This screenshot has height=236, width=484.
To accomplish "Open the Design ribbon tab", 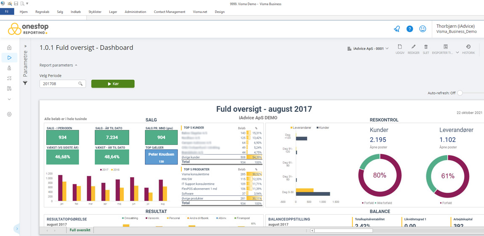I will [x=219, y=12].
